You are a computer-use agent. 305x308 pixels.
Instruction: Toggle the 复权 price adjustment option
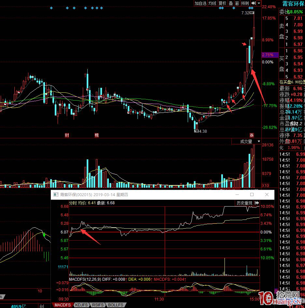[223, 3]
